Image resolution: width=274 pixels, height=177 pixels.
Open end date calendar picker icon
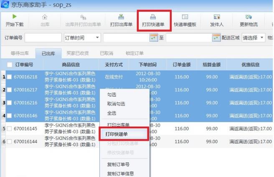pyautogui.click(x=216, y=37)
